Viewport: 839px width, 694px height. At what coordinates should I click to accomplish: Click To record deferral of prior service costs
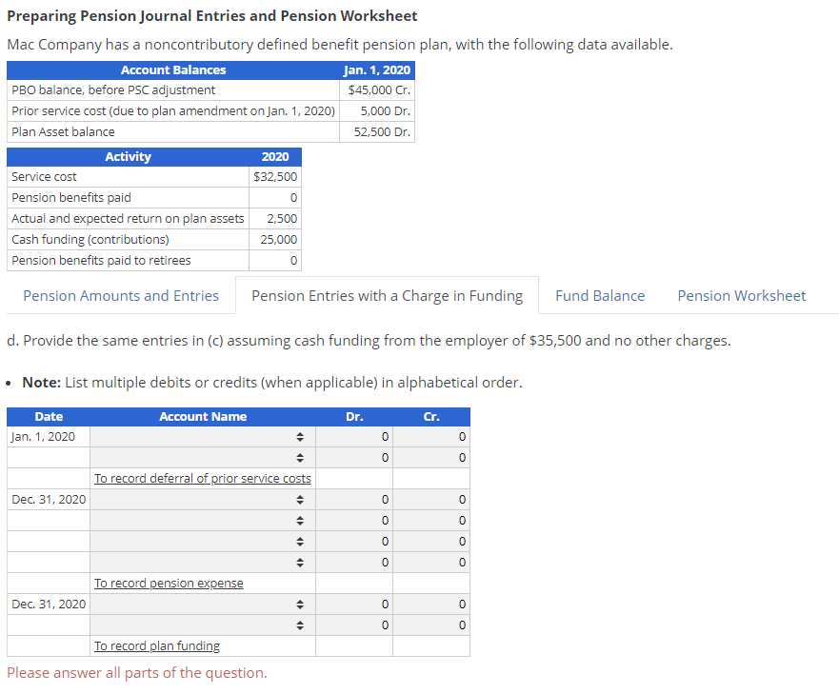pos(203,478)
